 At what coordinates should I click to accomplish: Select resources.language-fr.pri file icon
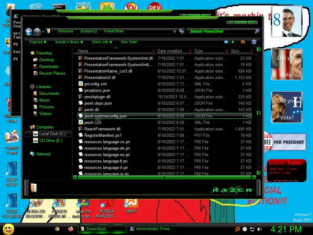coord(81,161)
